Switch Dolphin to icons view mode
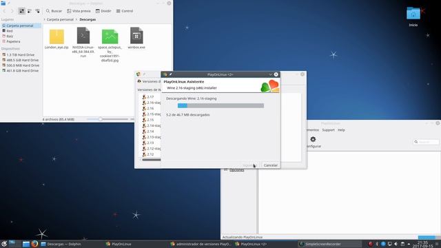441x248 pixels. coord(21,11)
